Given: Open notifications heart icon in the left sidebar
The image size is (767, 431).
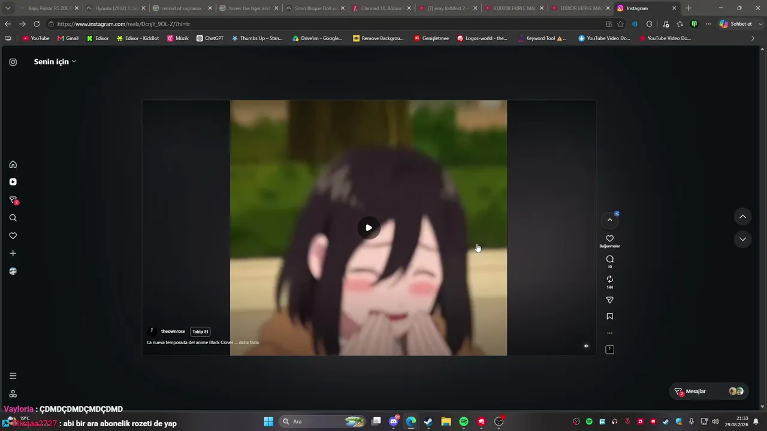Looking at the screenshot, I should (x=13, y=236).
